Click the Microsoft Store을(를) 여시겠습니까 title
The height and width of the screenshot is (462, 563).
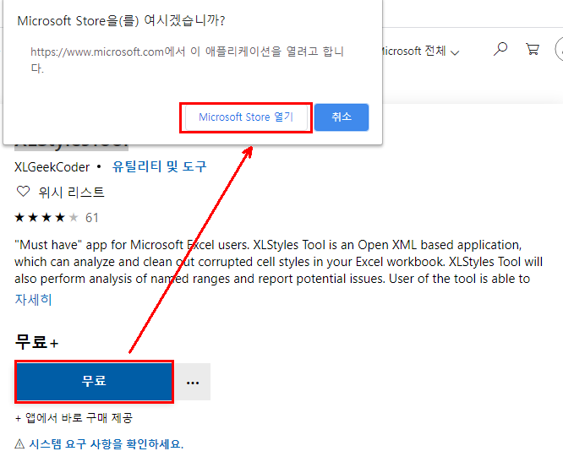121,20
